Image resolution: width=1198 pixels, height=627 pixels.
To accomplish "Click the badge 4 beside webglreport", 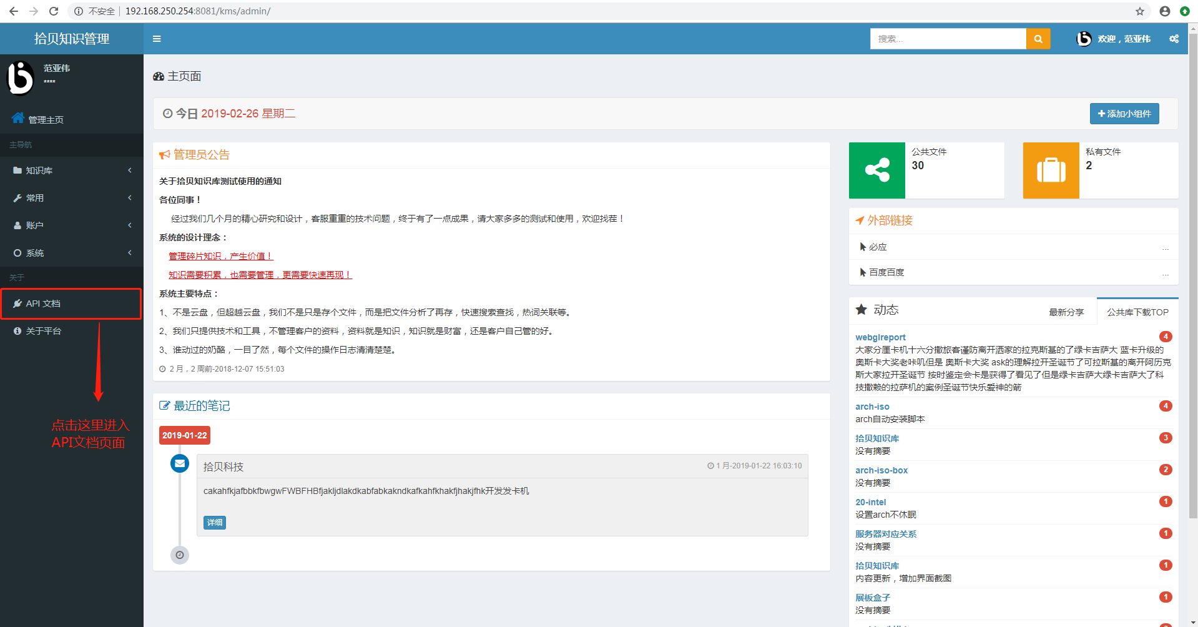I will coord(1166,337).
